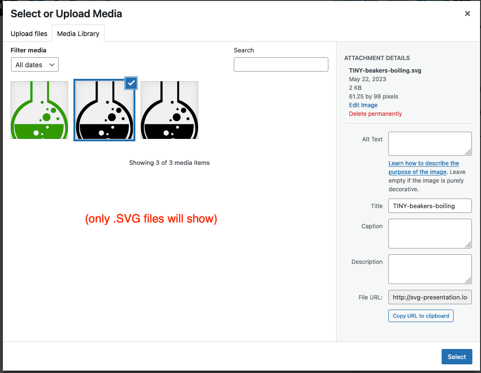Select the green beaker SVG thumbnail
The height and width of the screenshot is (373, 481).
click(x=39, y=110)
